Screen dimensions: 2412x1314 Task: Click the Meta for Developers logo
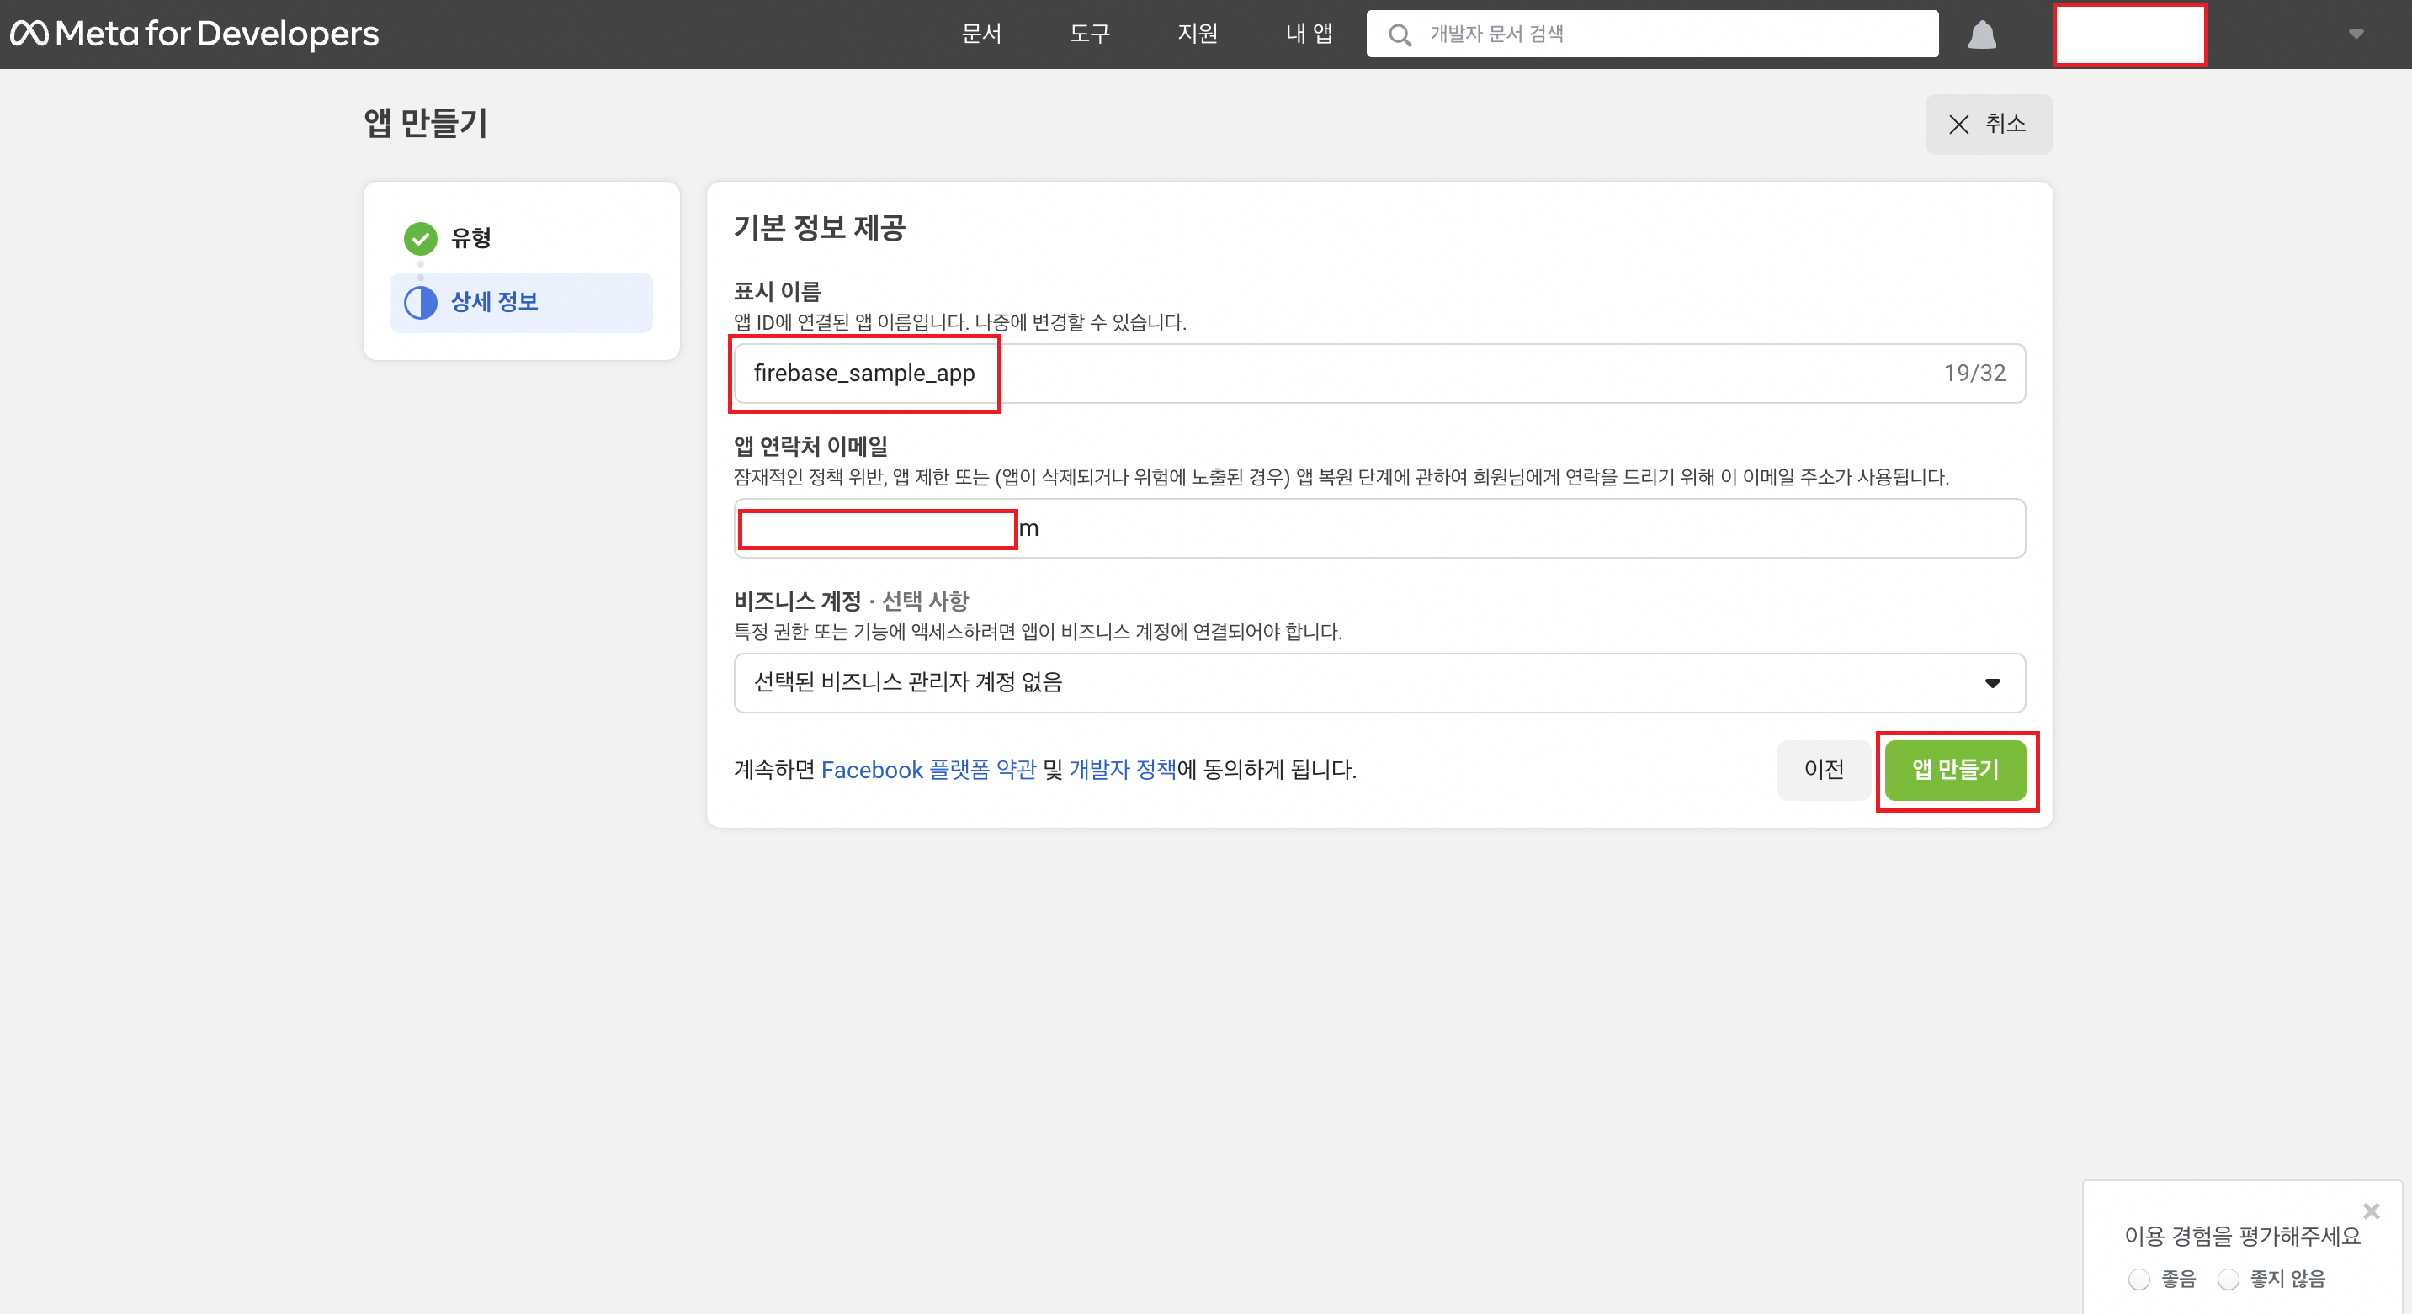pyautogui.click(x=194, y=34)
